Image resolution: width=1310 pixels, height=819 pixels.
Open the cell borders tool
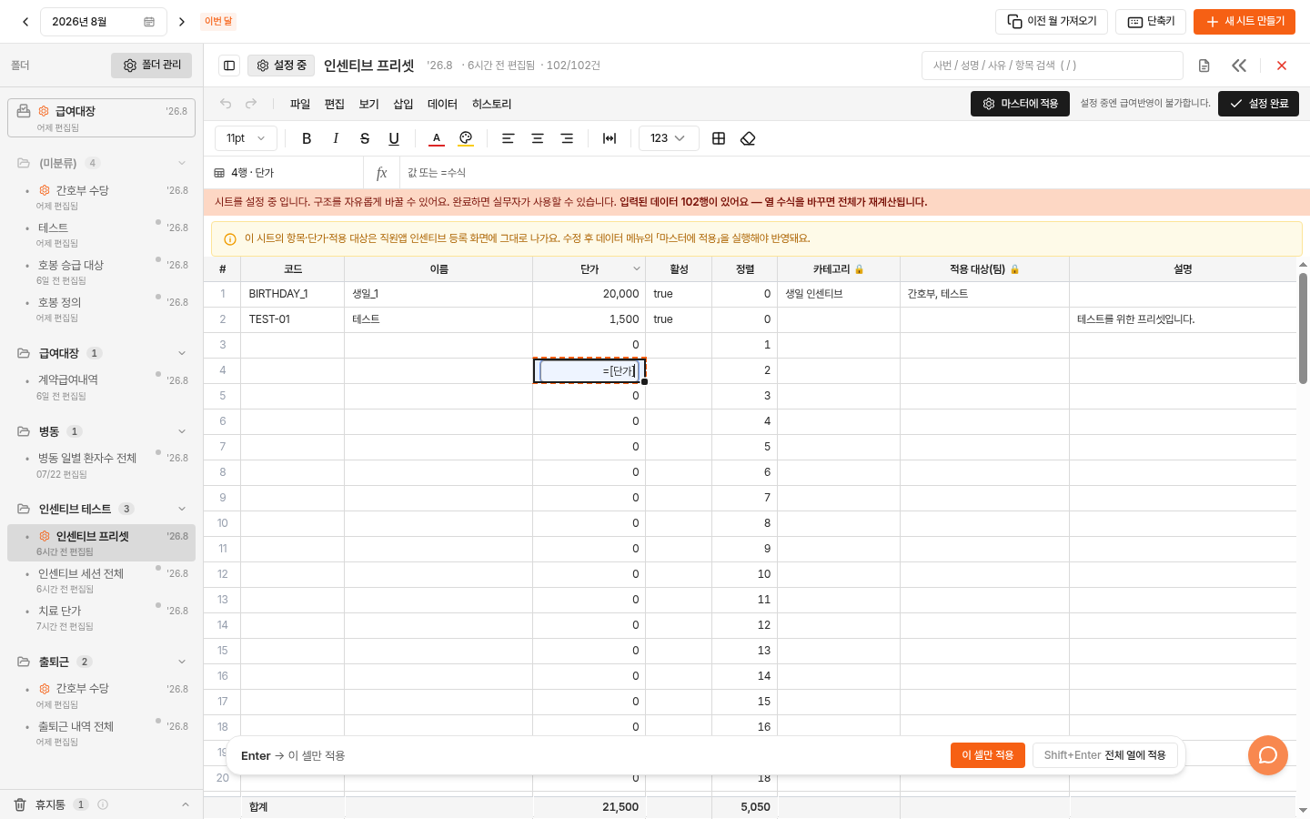pyautogui.click(x=719, y=138)
